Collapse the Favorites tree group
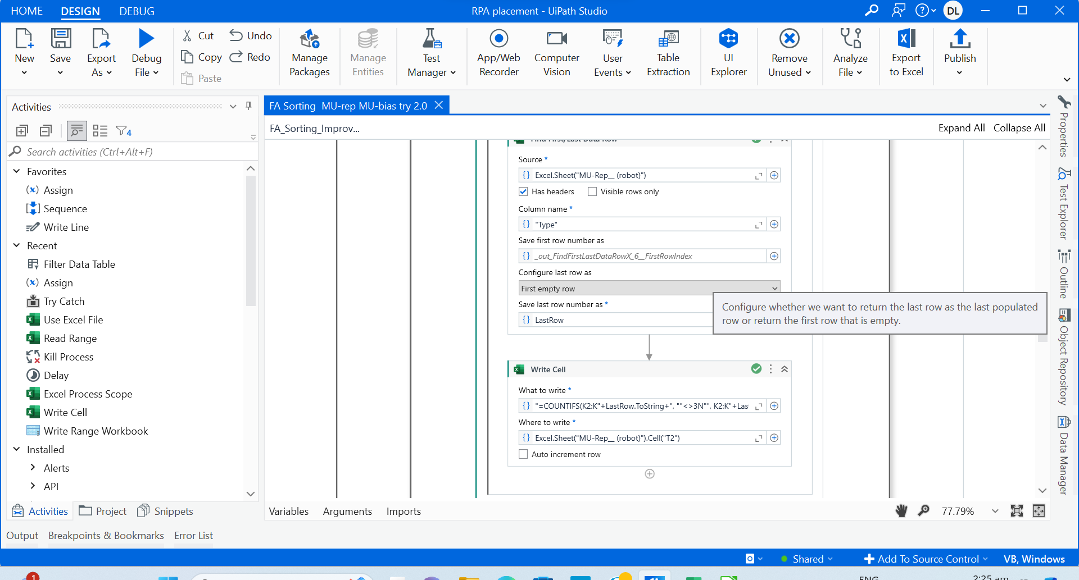This screenshot has height=580, width=1079. tap(17, 171)
